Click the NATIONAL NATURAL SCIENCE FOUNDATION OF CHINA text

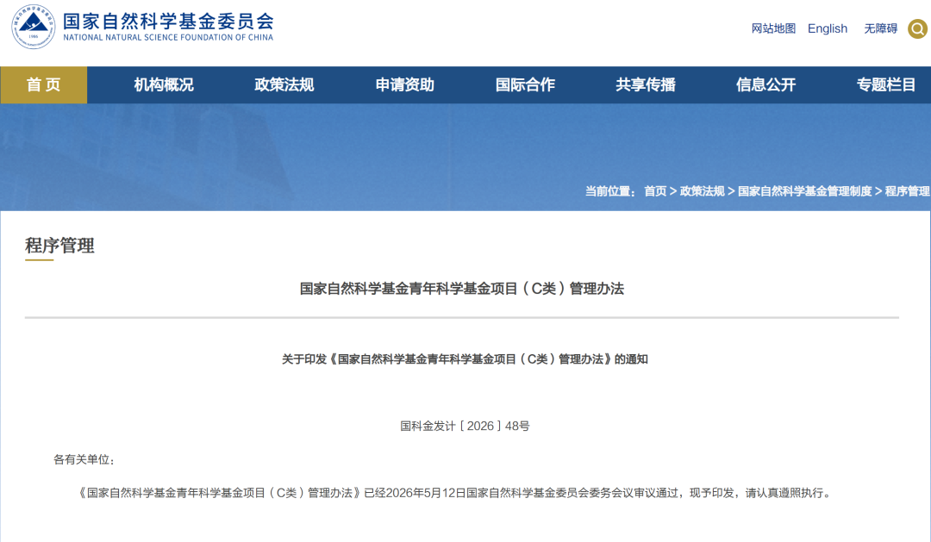tap(168, 37)
